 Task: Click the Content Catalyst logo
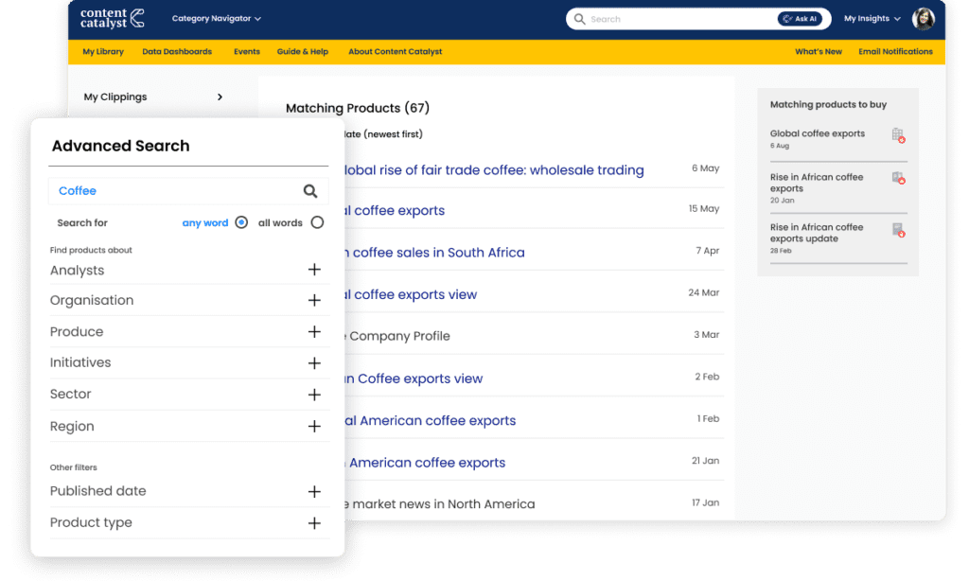(113, 19)
